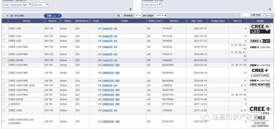
Task: Click the Nice Cl. column header
Action: [x=238, y=21]
